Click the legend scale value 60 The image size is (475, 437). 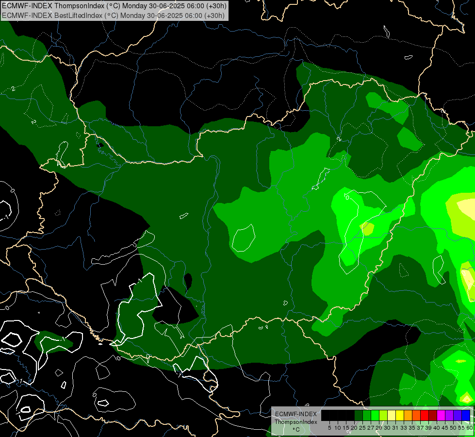pyautogui.click(x=470, y=428)
